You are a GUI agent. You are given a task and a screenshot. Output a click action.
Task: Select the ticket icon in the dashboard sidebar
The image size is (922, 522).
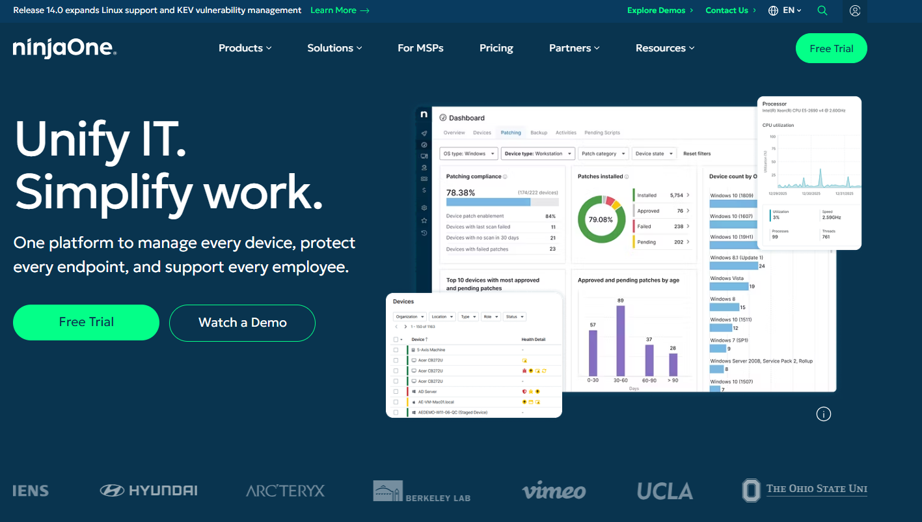click(x=424, y=178)
